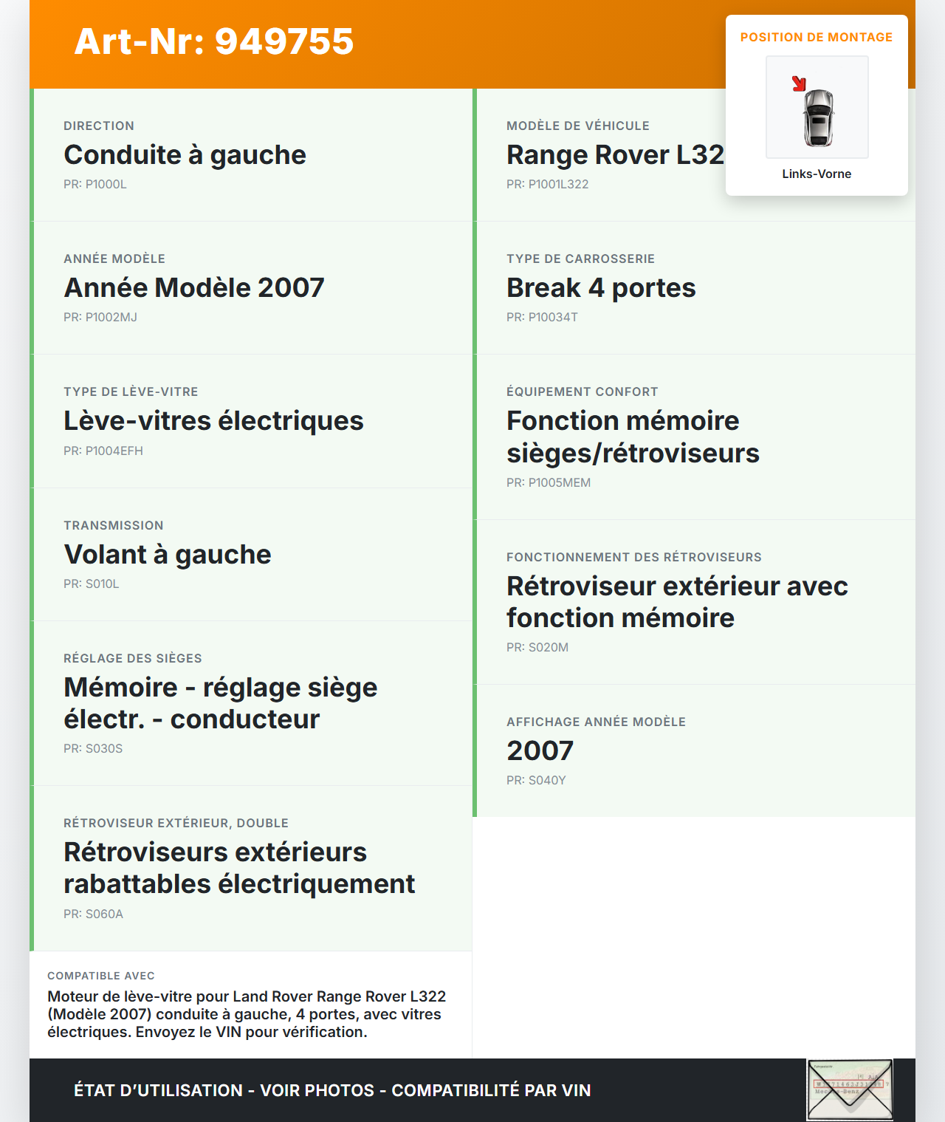Click the top-view car image
This screenshot has width=945, height=1122.
(x=818, y=117)
